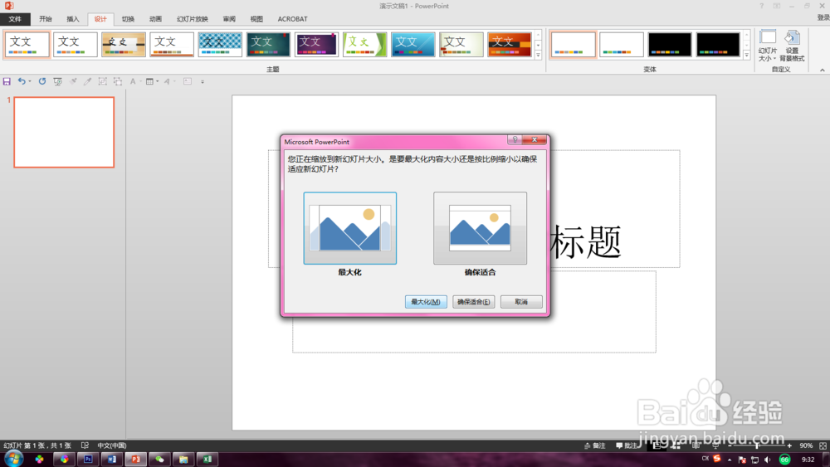
Task: Click the 90% zoom level text
Action: click(806, 445)
